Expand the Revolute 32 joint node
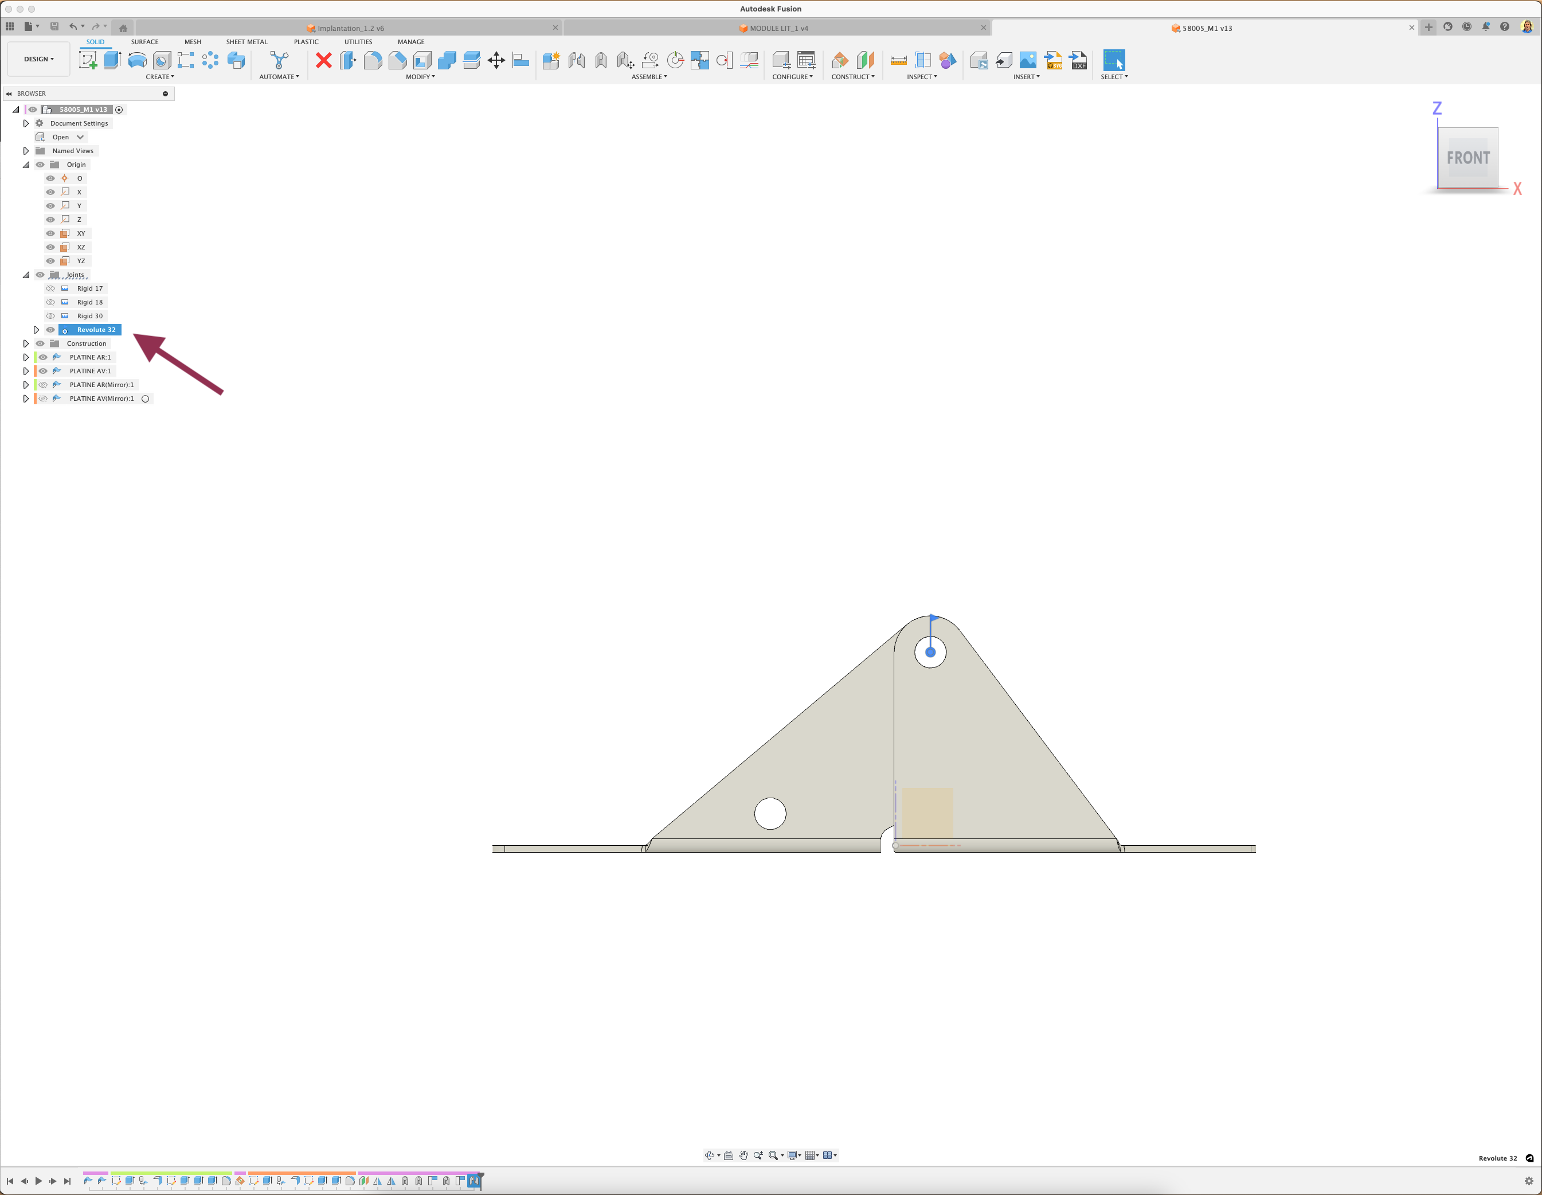This screenshot has width=1542, height=1195. click(36, 330)
